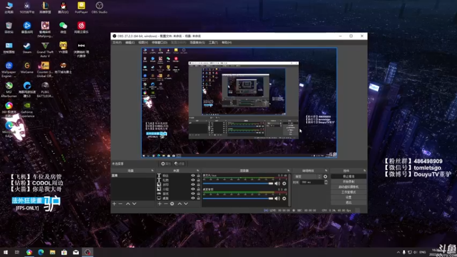
Task: Toggle lock of game capture source
Action: tap(198, 194)
